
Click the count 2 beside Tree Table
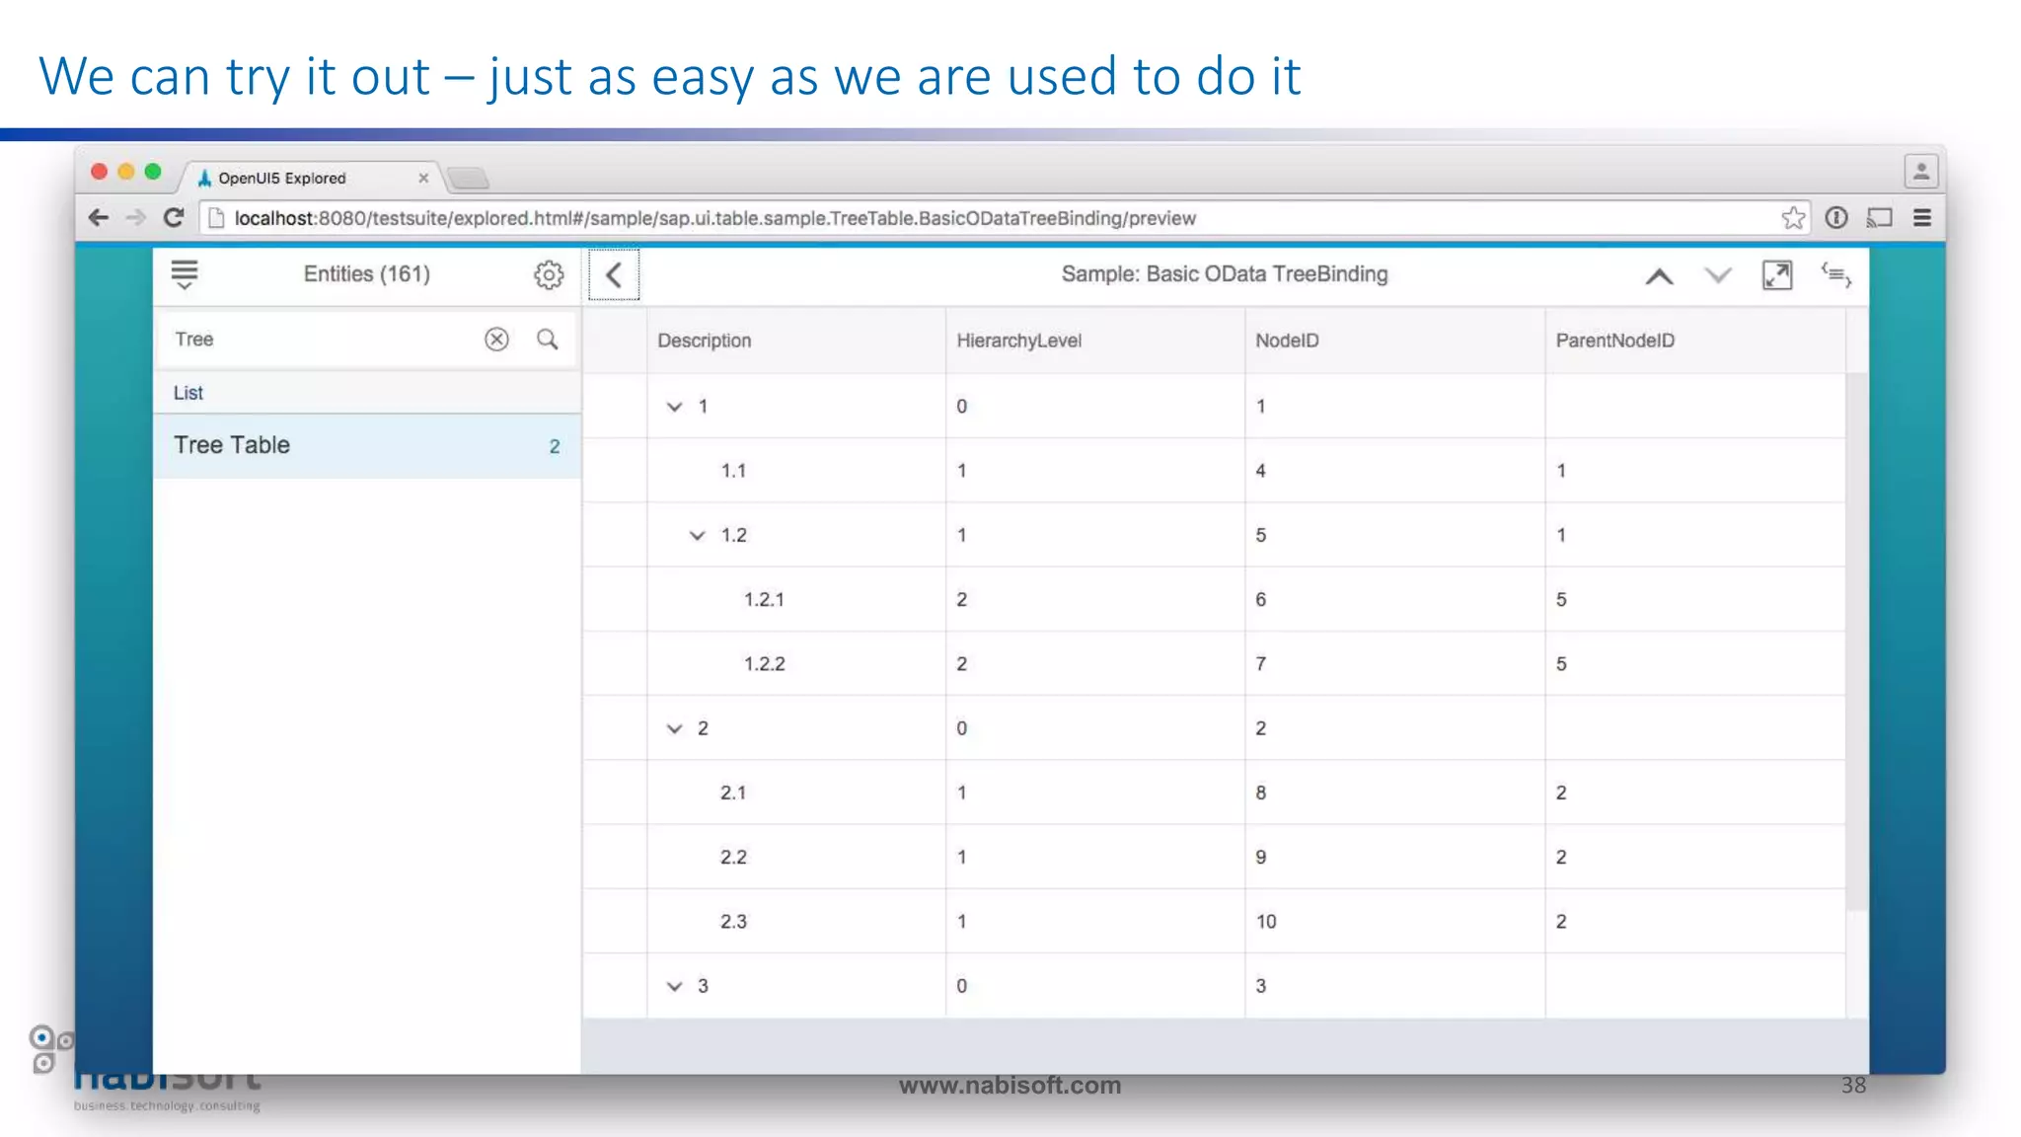coord(555,447)
